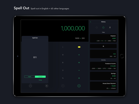139x104 pixels.
Task: Open the Payback history entry
Action: (103, 38)
